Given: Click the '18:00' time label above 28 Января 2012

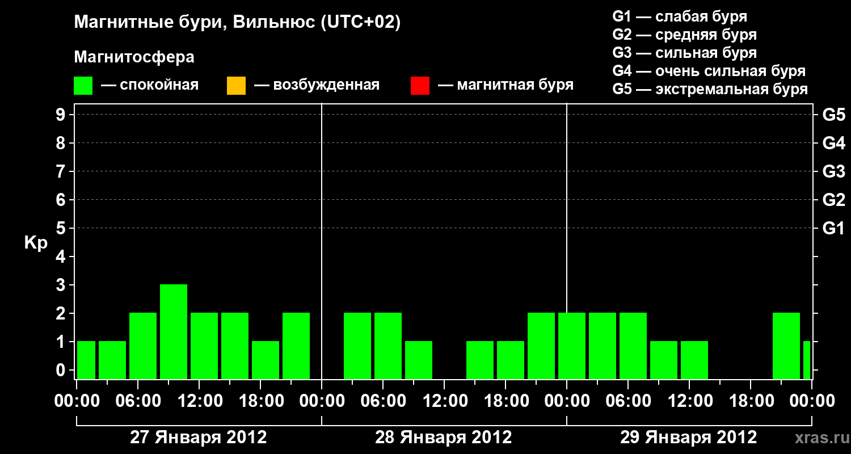Looking at the screenshot, I should (x=505, y=401).
